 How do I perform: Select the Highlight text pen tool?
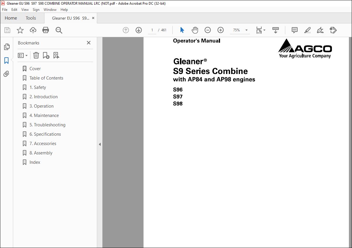pyautogui.click(x=307, y=30)
